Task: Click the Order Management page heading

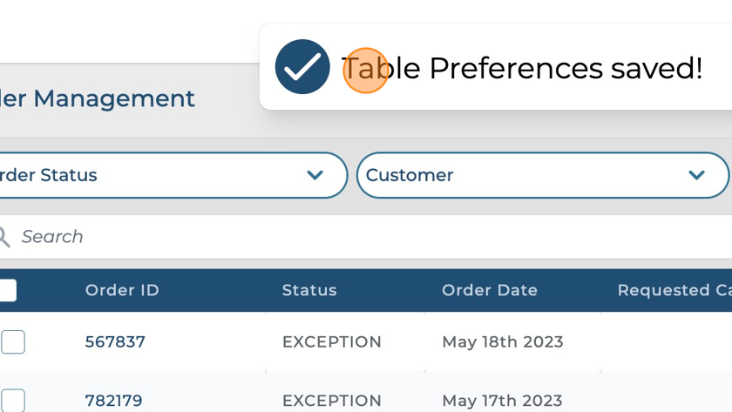Action: (98, 98)
